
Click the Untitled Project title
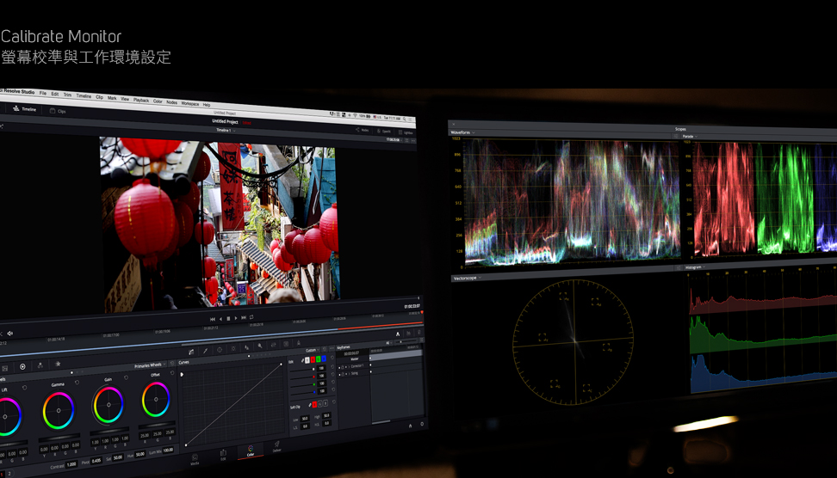pyautogui.click(x=225, y=121)
